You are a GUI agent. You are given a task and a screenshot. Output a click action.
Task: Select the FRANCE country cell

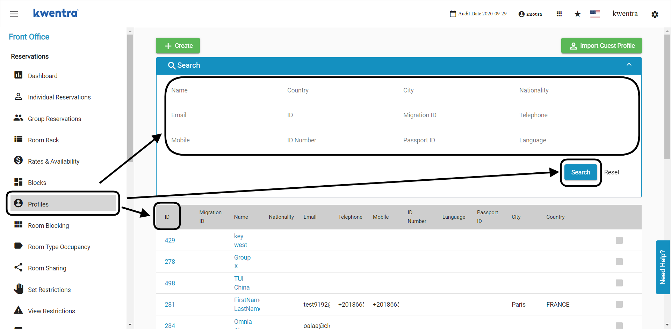(x=558, y=305)
